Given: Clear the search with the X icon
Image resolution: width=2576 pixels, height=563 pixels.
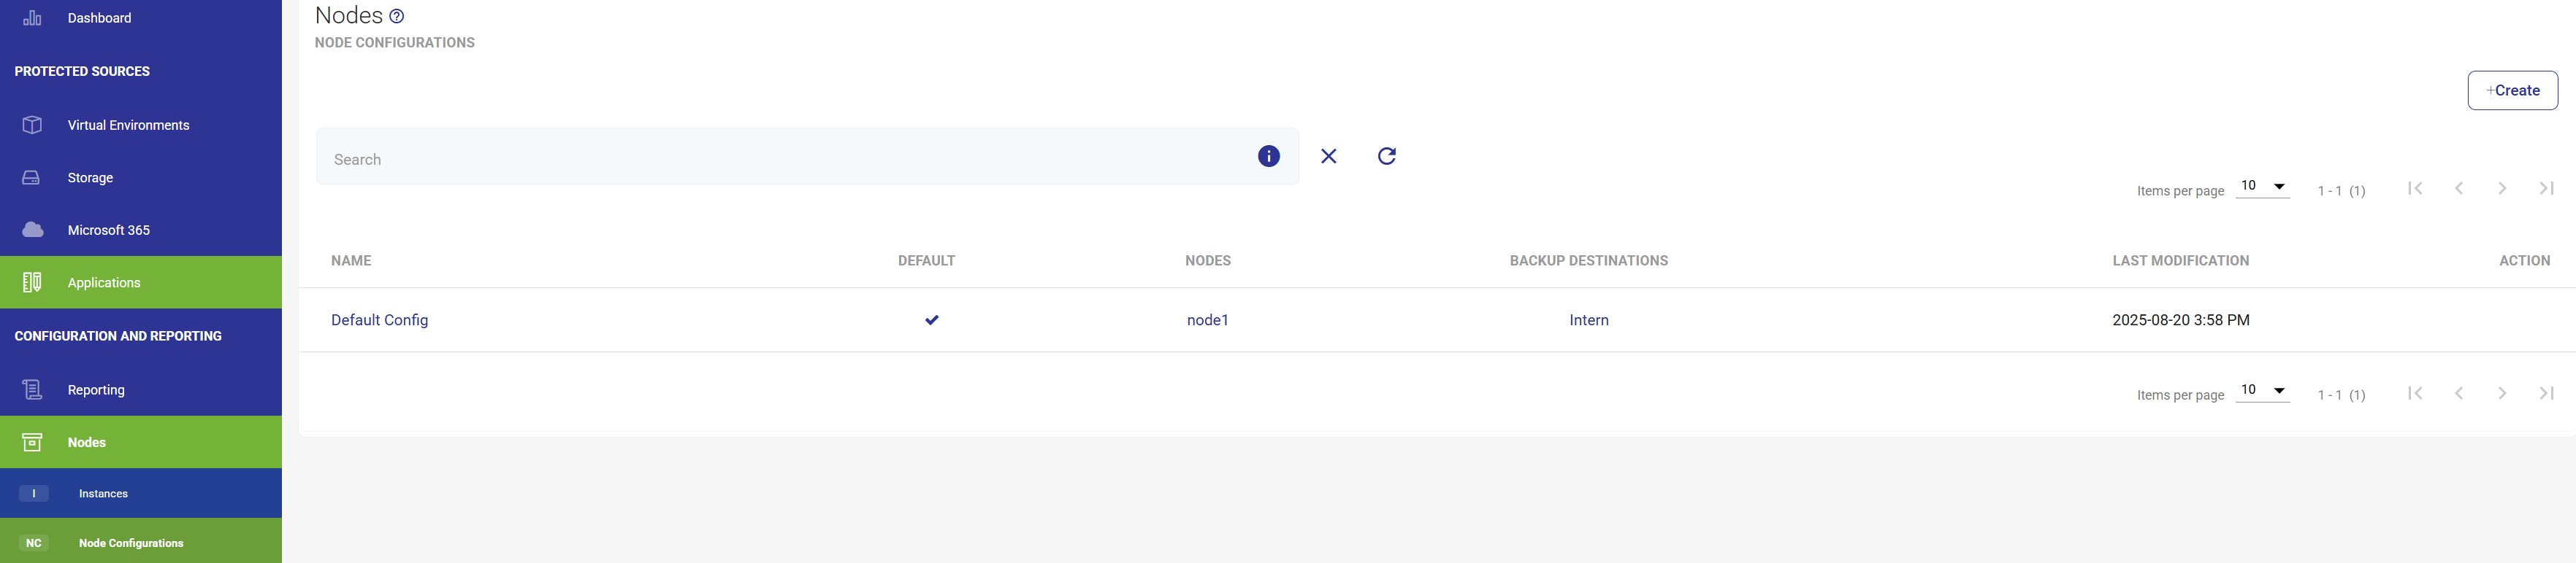Looking at the screenshot, I should 1328,156.
